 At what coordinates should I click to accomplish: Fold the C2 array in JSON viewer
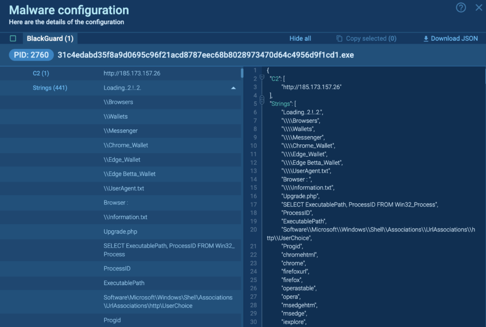click(262, 78)
